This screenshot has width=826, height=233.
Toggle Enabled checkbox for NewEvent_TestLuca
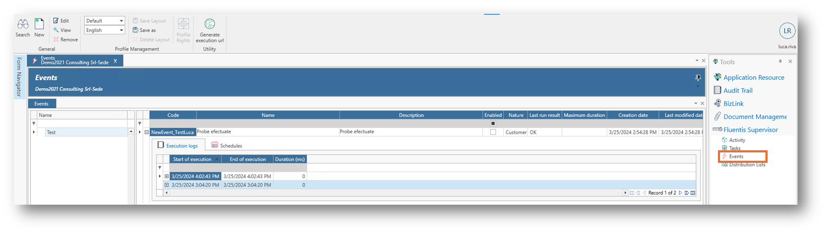(x=493, y=132)
